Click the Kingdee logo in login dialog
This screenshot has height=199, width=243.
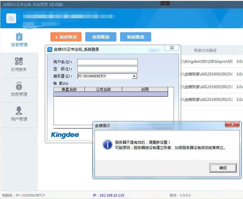click(65, 135)
